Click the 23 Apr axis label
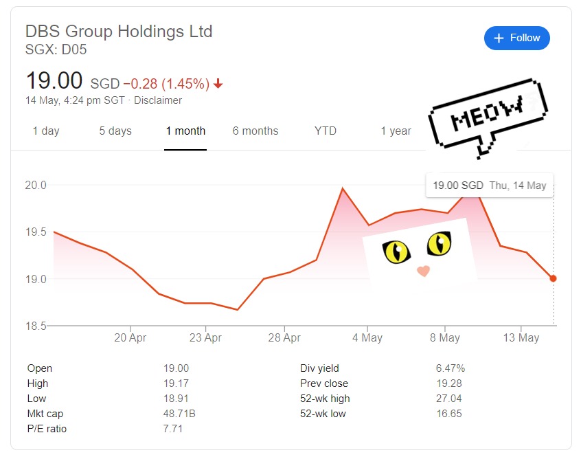 click(205, 337)
